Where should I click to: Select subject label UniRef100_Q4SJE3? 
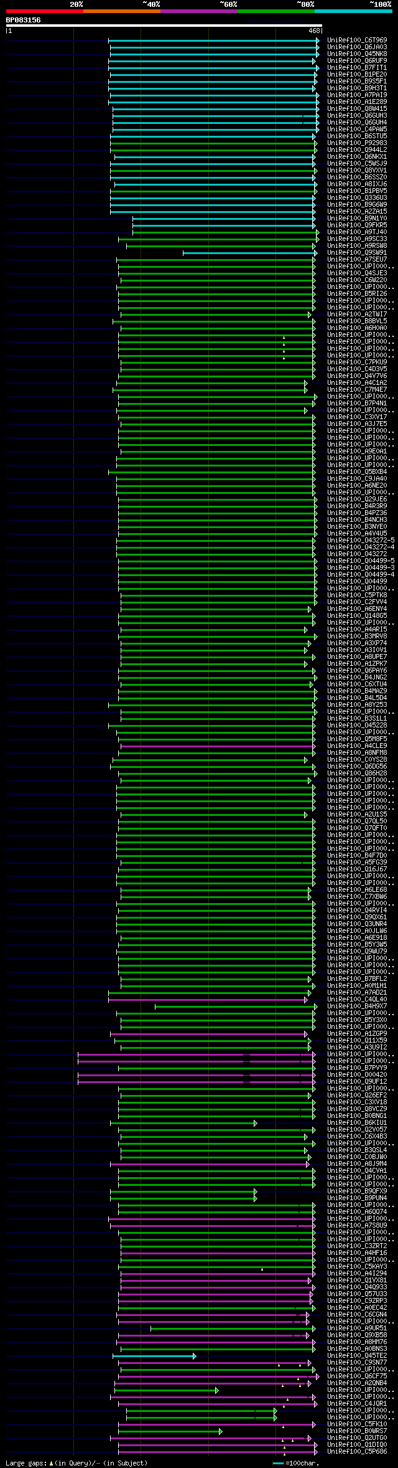pos(357,273)
